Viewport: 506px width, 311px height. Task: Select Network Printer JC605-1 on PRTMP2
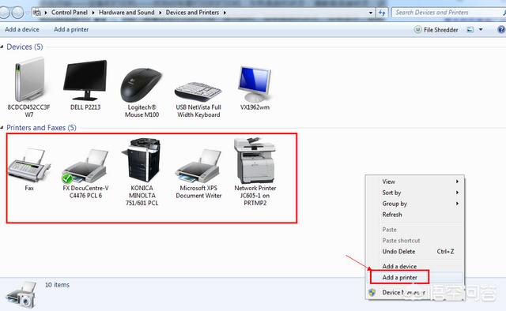pos(255,160)
